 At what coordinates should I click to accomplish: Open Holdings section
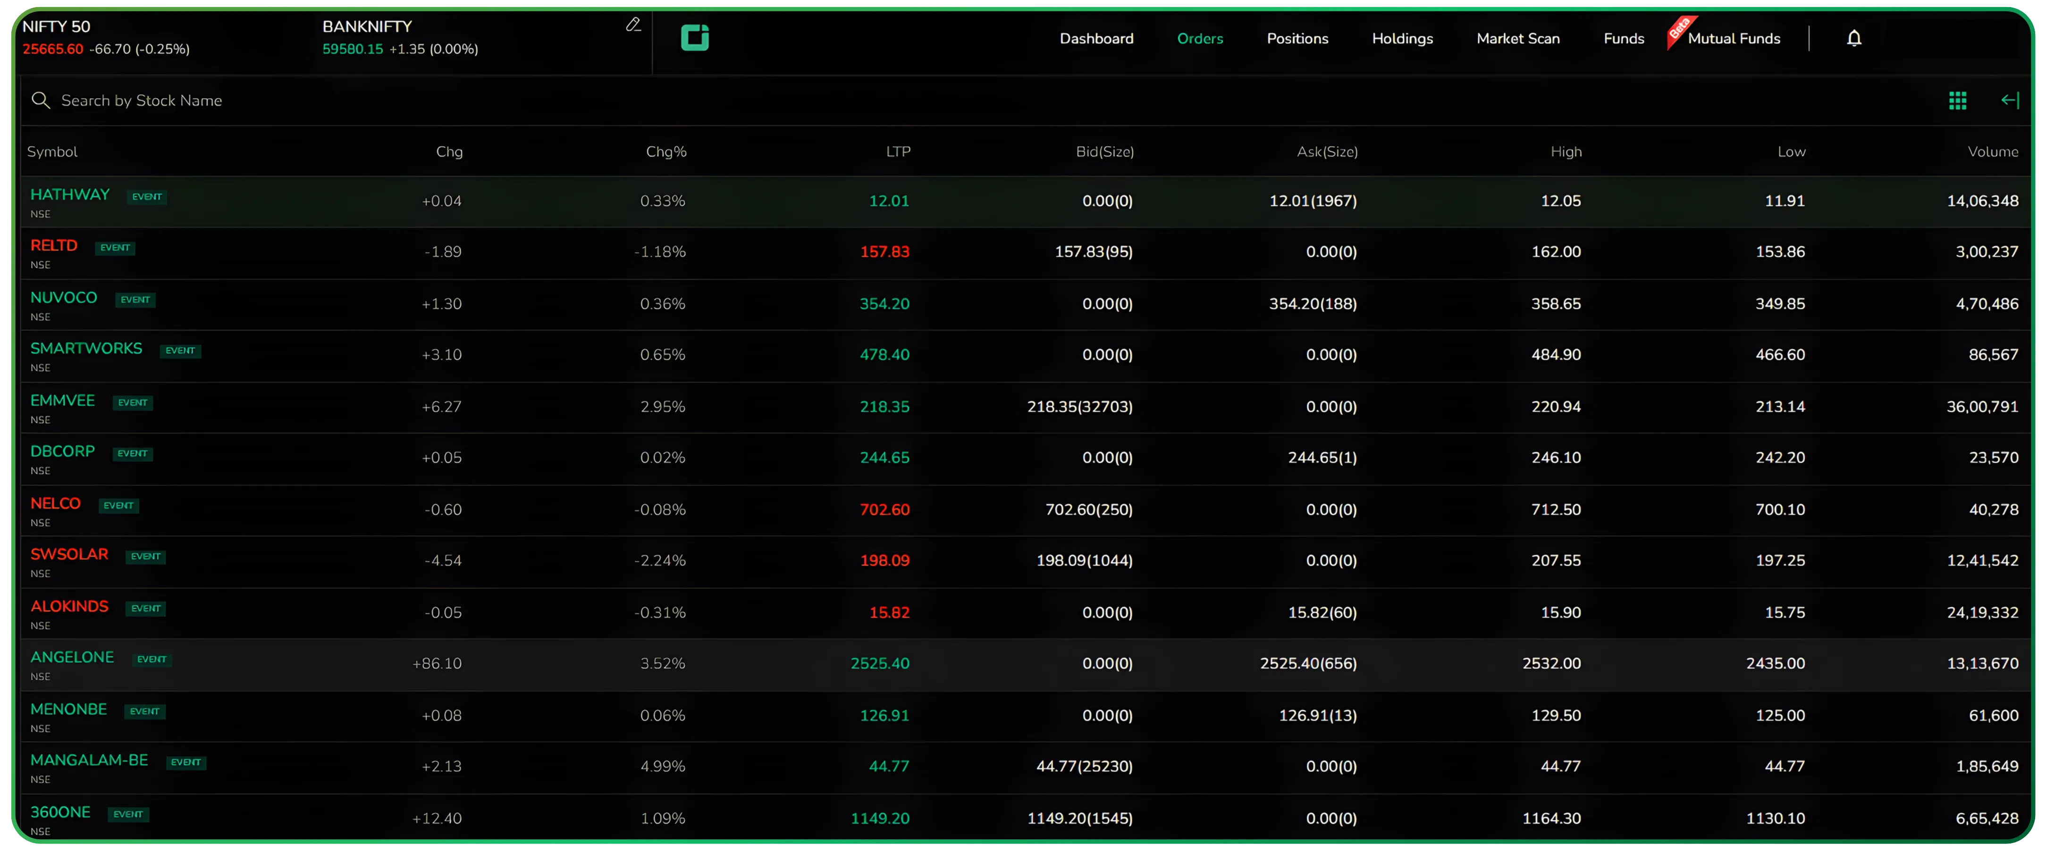tap(1402, 38)
